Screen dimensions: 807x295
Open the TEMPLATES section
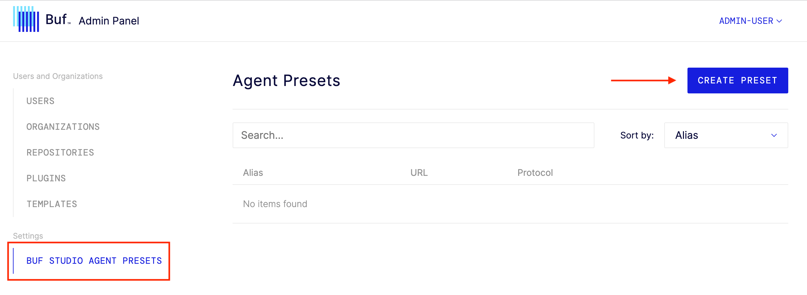tap(52, 204)
